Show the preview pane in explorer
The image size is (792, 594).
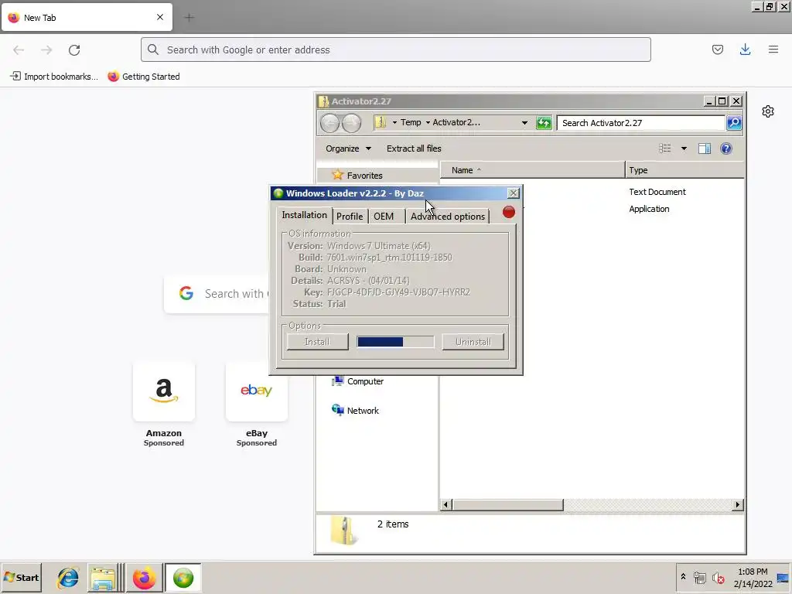coord(704,148)
